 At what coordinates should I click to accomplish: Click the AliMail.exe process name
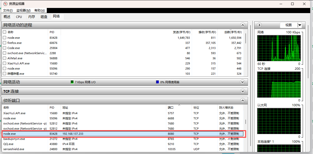(x=15, y=58)
